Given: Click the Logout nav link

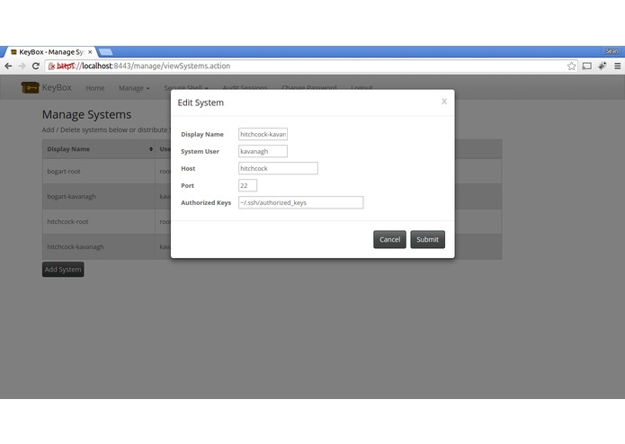Looking at the screenshot, I should point(362,87).
